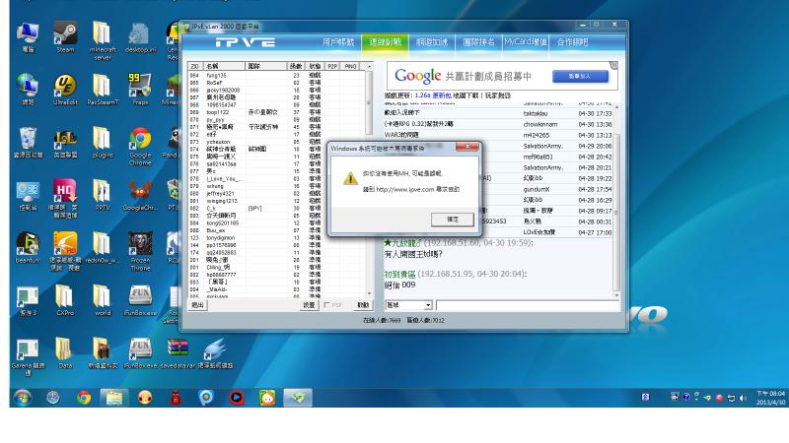
Task: Open the volume icon in system tray
Action: click(744, 398)
